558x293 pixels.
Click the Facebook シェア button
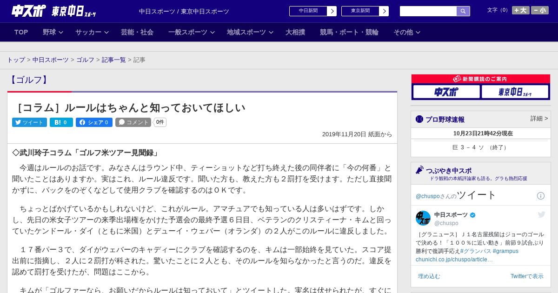(x=94, y=122)
